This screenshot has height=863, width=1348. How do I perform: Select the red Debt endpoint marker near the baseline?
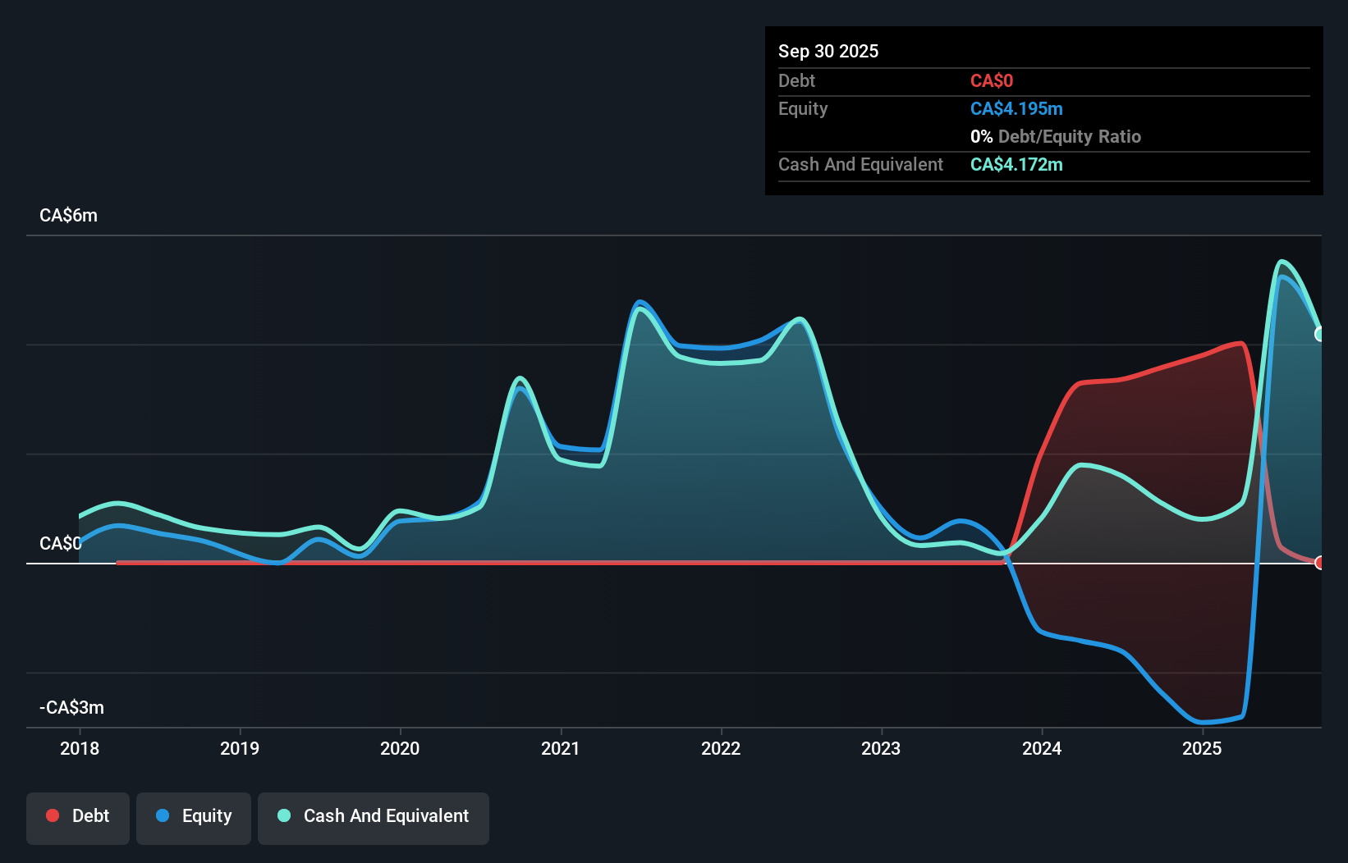pos(1320,563)
